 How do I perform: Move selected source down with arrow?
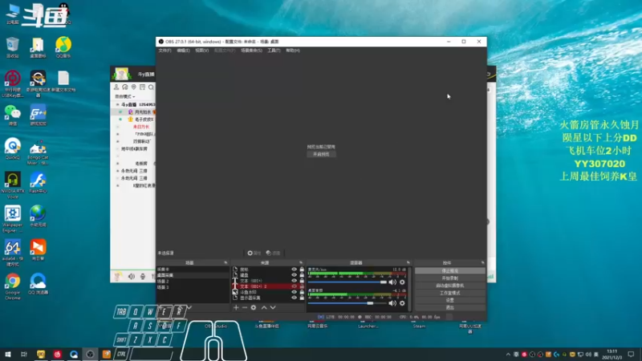(273, 307)
